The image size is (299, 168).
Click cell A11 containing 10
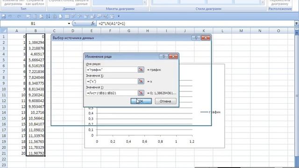pyautogui.click(x=17, y=95)
